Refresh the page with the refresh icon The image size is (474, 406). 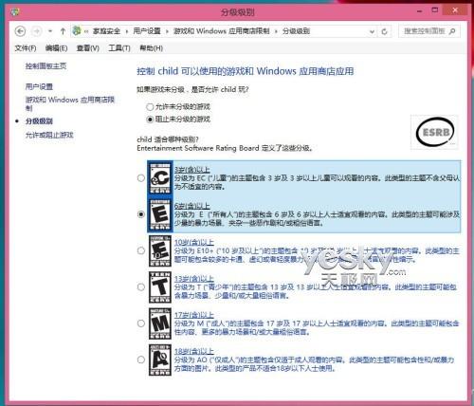384,31
